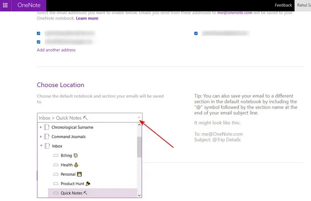Uncheck the second left email address checkbox

[x=39, y=42]
